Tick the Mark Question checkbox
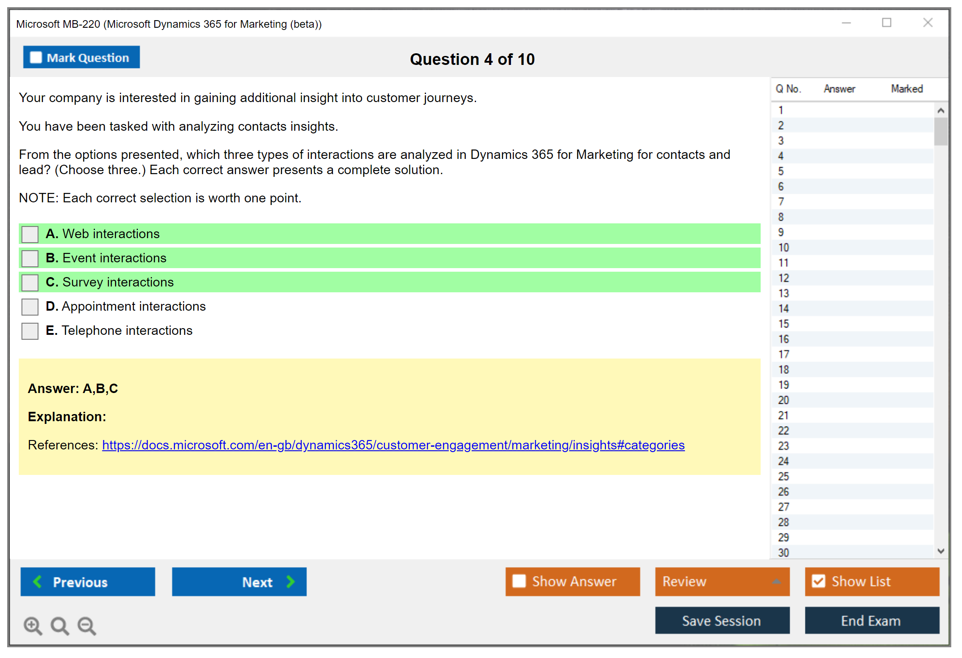This screenshot has height=658, width=962. click(36, 57)
